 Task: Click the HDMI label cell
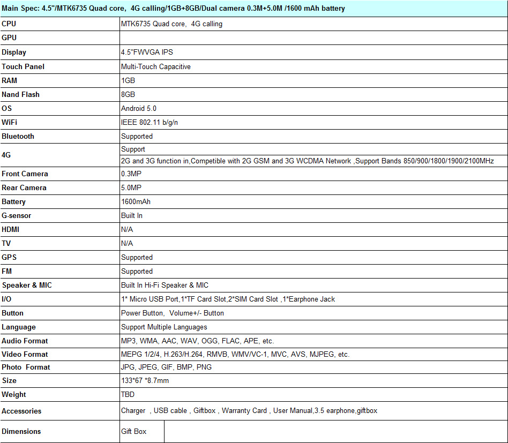click(60, 230)
